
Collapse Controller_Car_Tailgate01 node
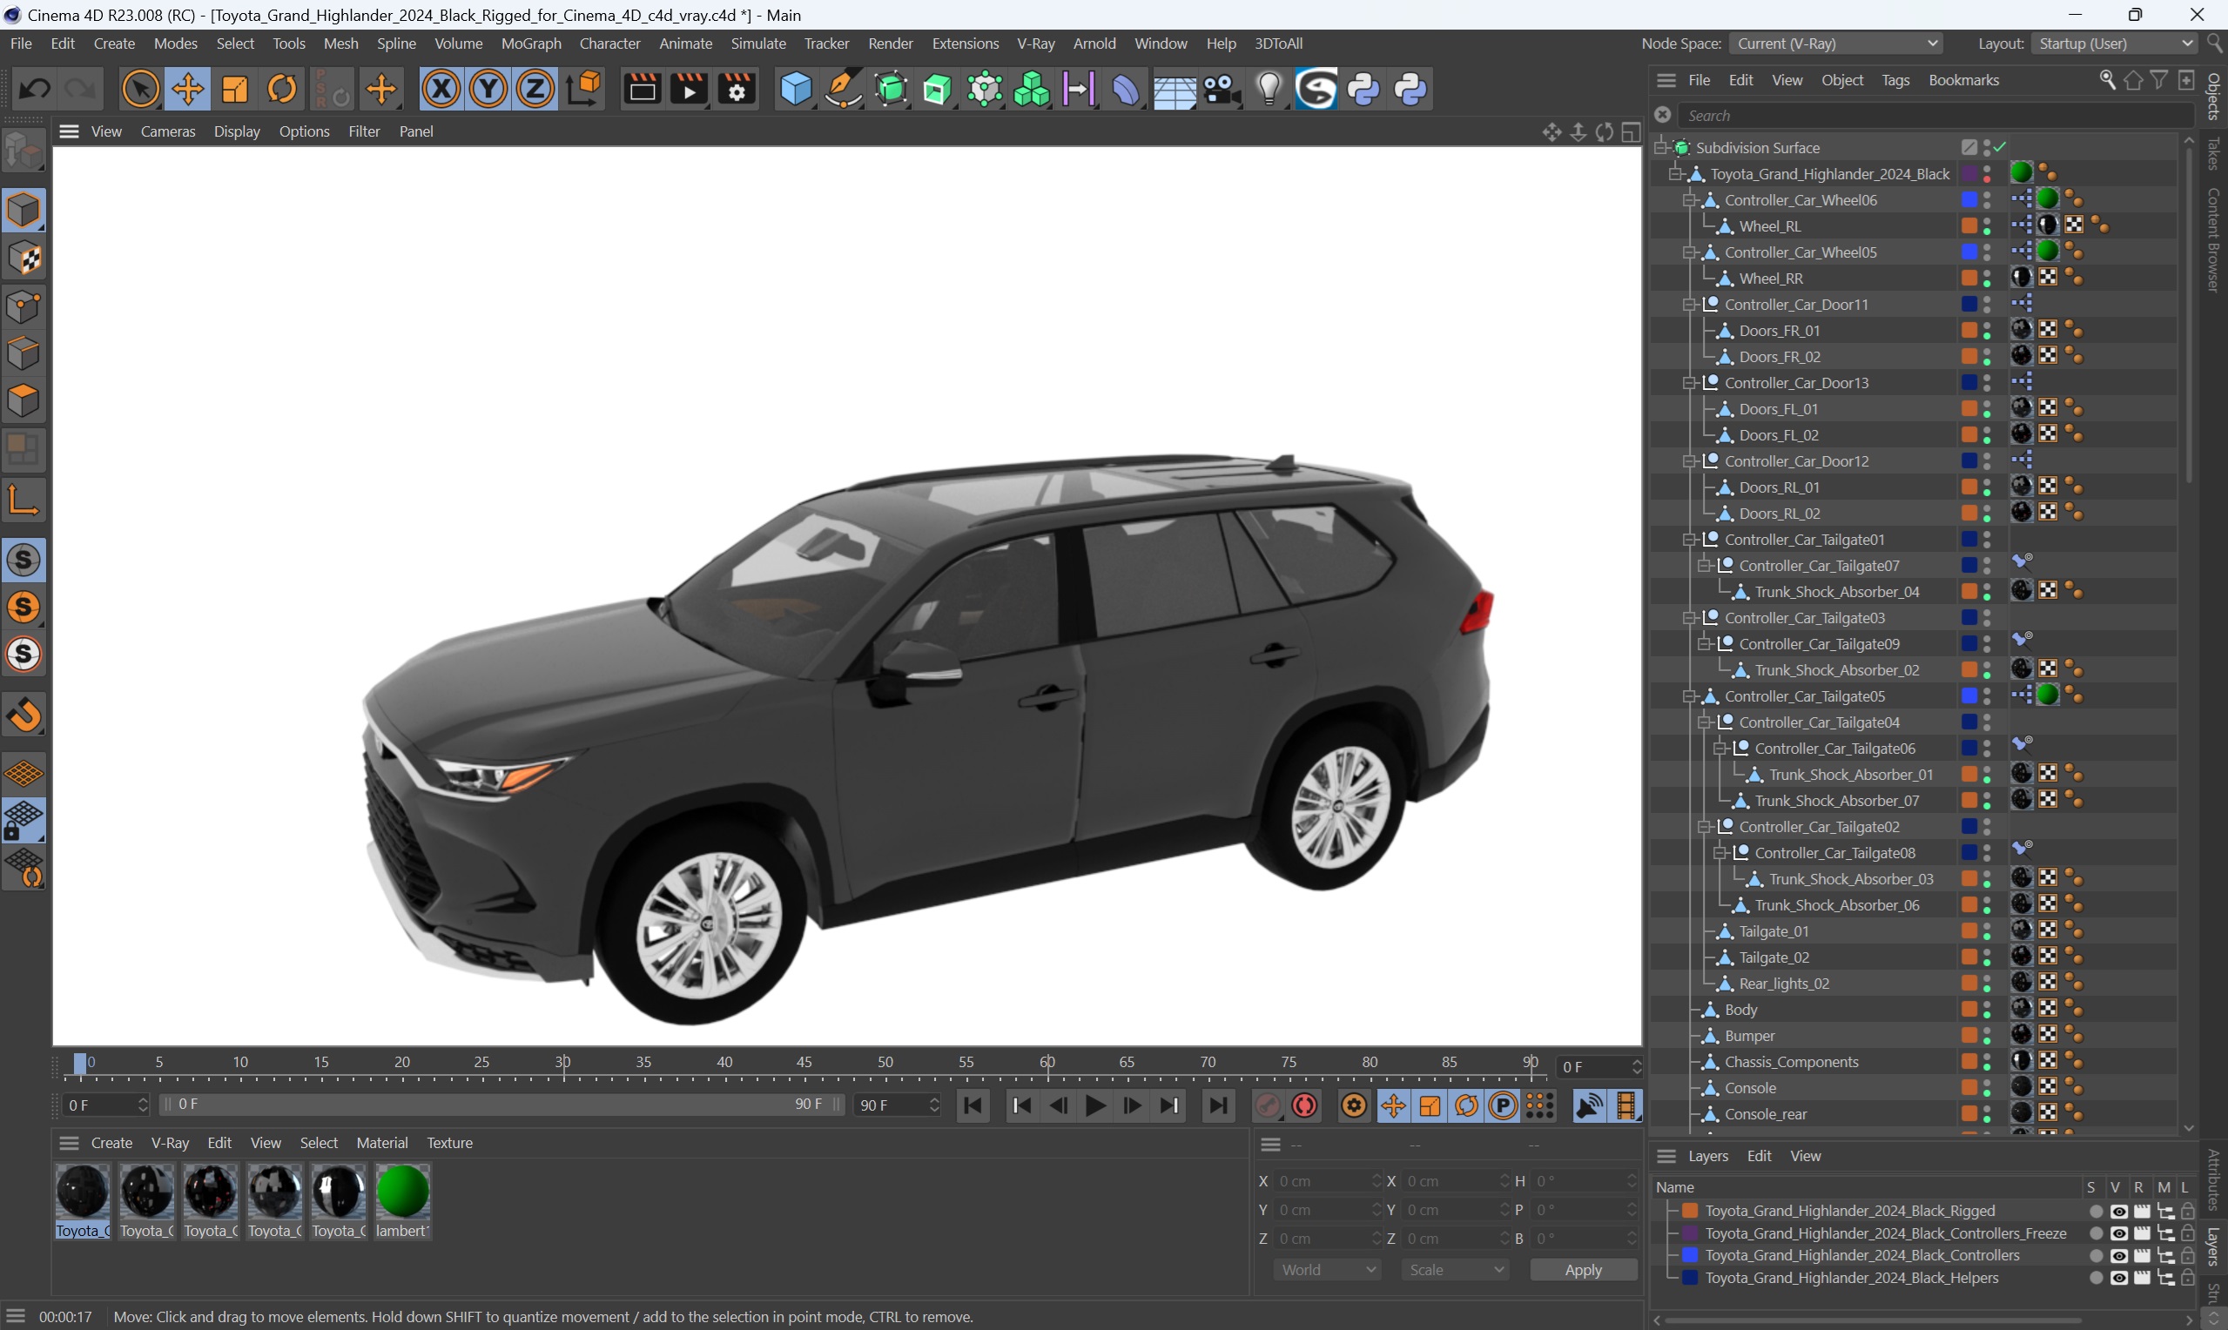pos(1690,540)
